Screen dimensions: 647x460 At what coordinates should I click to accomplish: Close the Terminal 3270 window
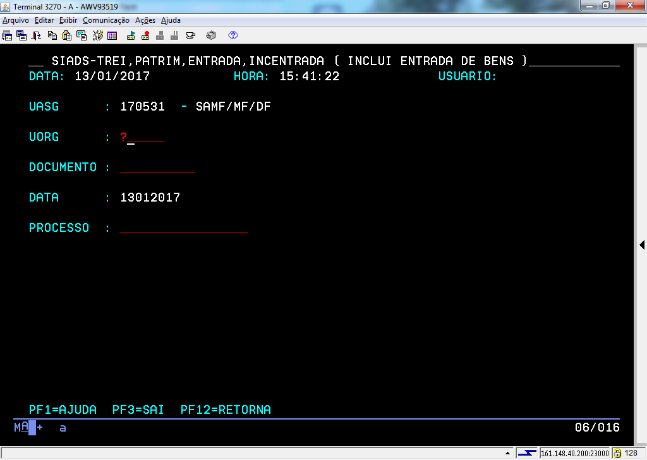630,6
